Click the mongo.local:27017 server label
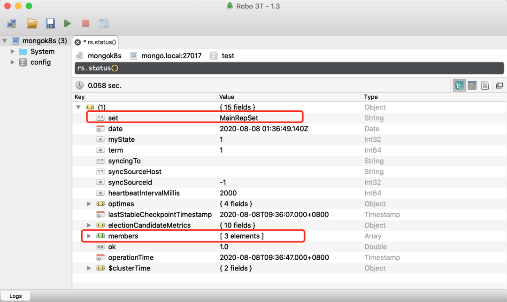Screen dimensions: 507x302 point(171,56)
